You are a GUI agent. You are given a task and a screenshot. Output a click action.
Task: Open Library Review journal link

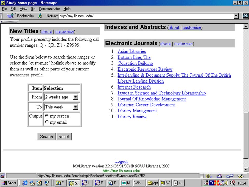pos(132,117)
